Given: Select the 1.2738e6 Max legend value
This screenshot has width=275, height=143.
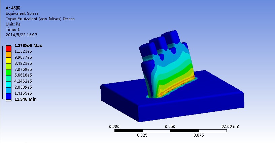Looking at the screenshot, I should coord(28,46).
